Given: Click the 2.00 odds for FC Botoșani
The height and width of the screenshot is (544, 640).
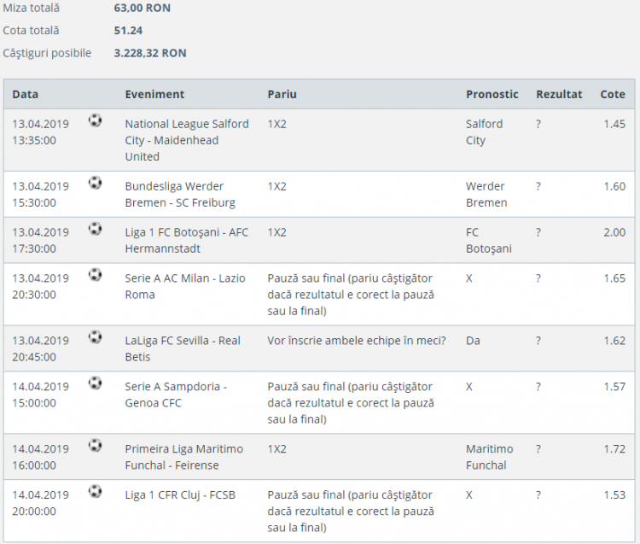Looking at the screenshot, I should tap(614, 232).
